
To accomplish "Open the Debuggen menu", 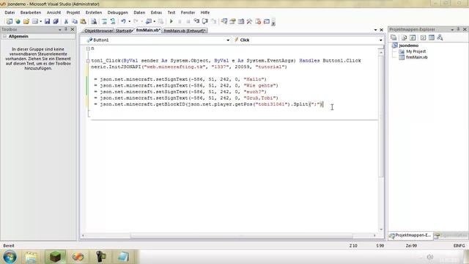I will [x=117, y=12].
